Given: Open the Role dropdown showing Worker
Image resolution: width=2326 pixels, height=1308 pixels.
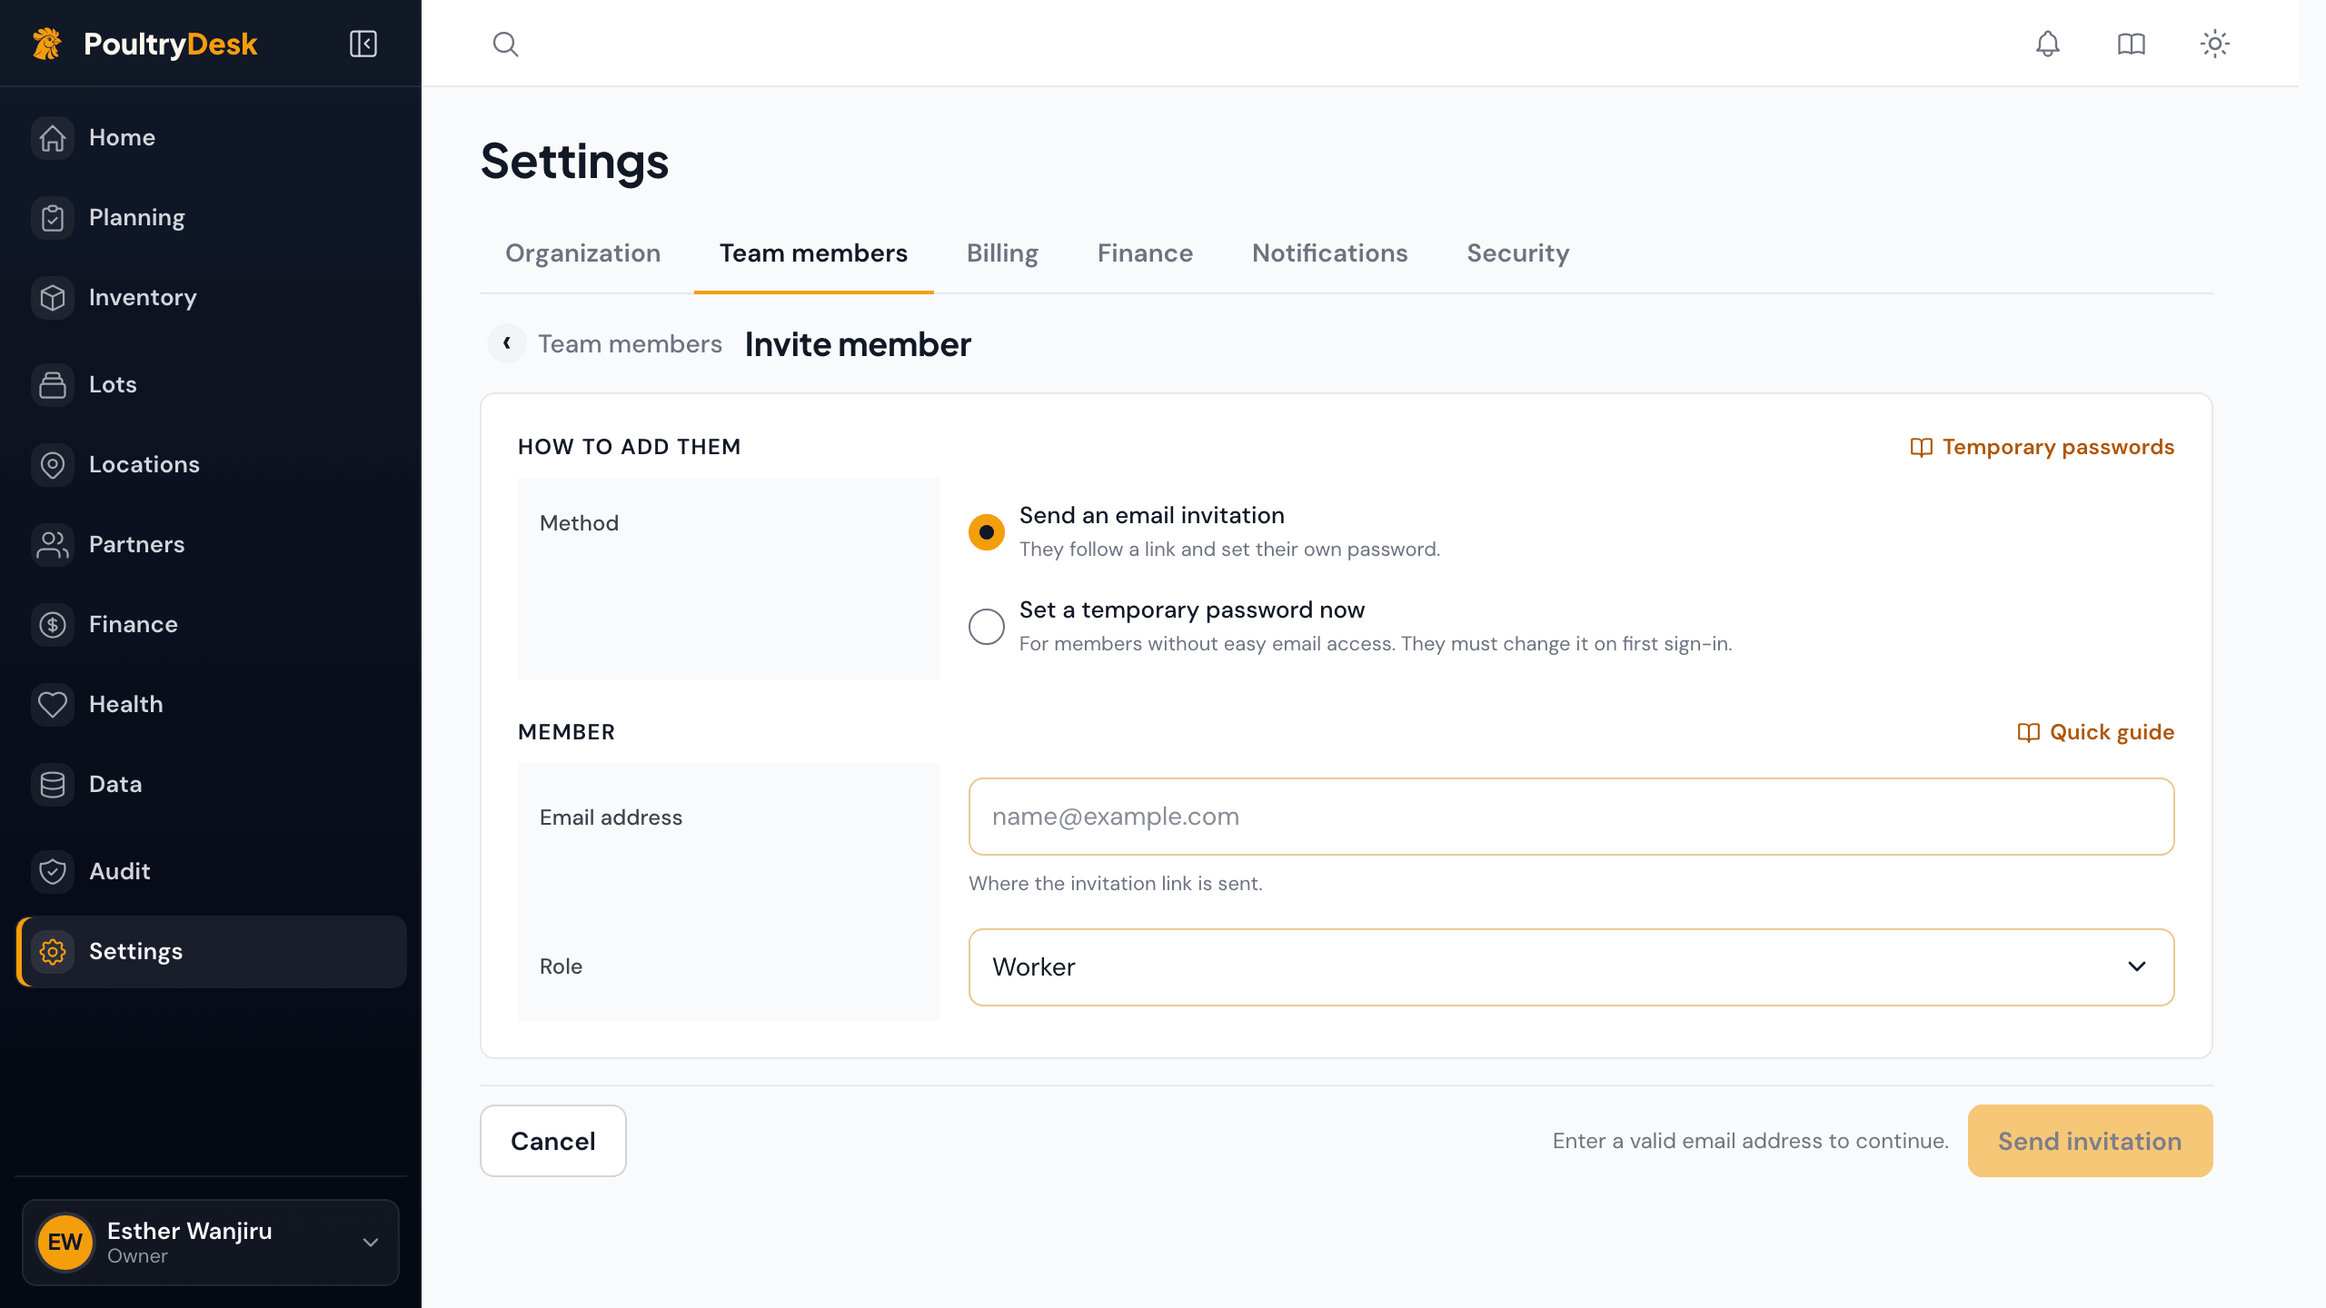Looking at the screenshot, I should click(x=1571, y=966).
